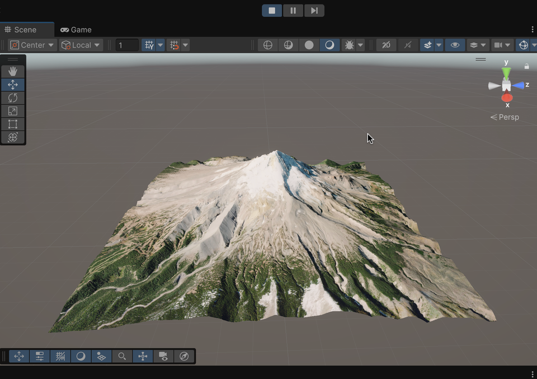This screenshot has height=379, width=537.
Task: Select the Rect transform tool
Action: 13,124
